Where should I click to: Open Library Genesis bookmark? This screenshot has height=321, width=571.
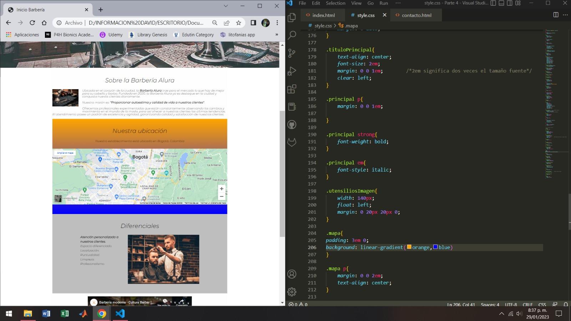click(148, 35)
